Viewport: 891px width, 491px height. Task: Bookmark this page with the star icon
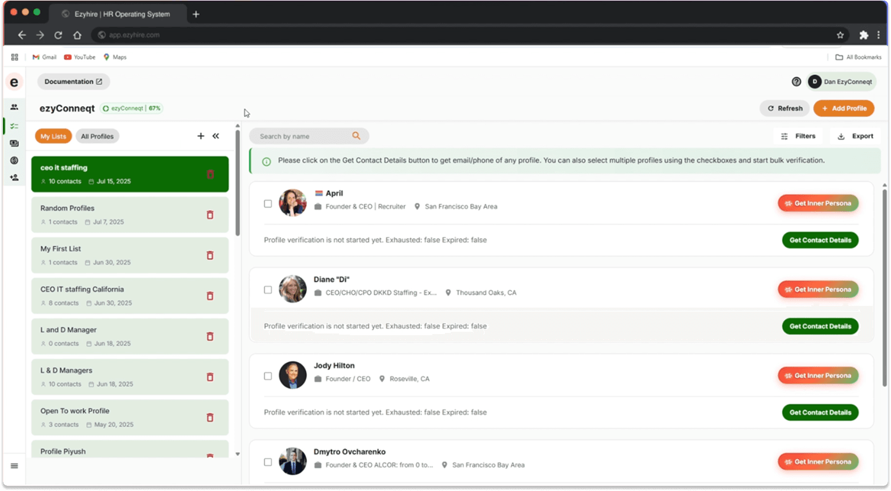840,35
